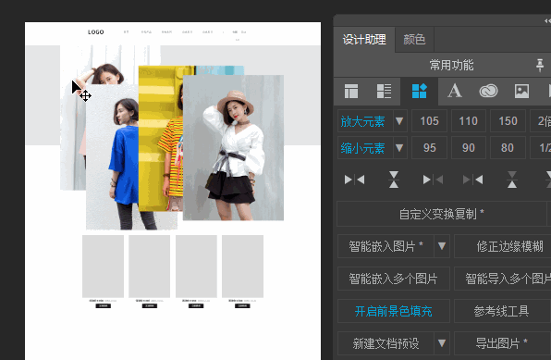Viewport: 551px width, 360px height.
Task: Open the text tools icon (letter A)
Action: [454, 91]
